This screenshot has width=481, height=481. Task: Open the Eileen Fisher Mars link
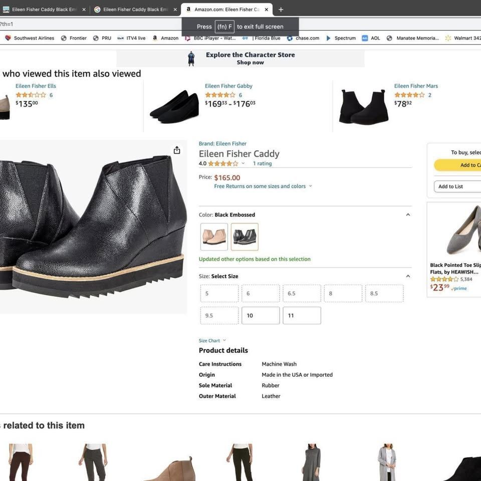click(416, 86)
